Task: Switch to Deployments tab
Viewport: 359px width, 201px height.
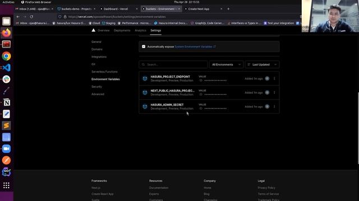Action: 122,30
